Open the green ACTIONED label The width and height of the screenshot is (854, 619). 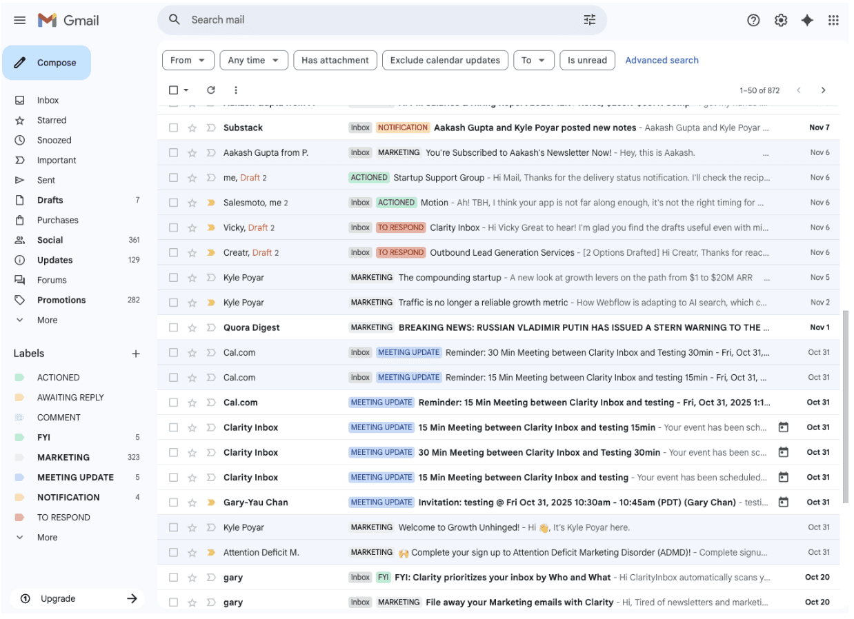[x=58, y=378]
